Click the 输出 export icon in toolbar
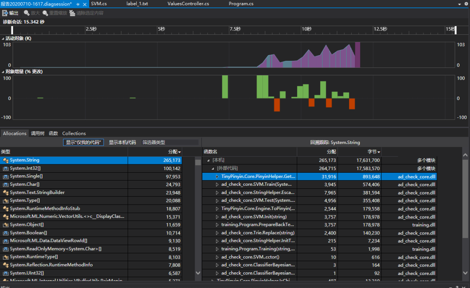This screenshot has height=288, width=470. [x=5, y=13]
